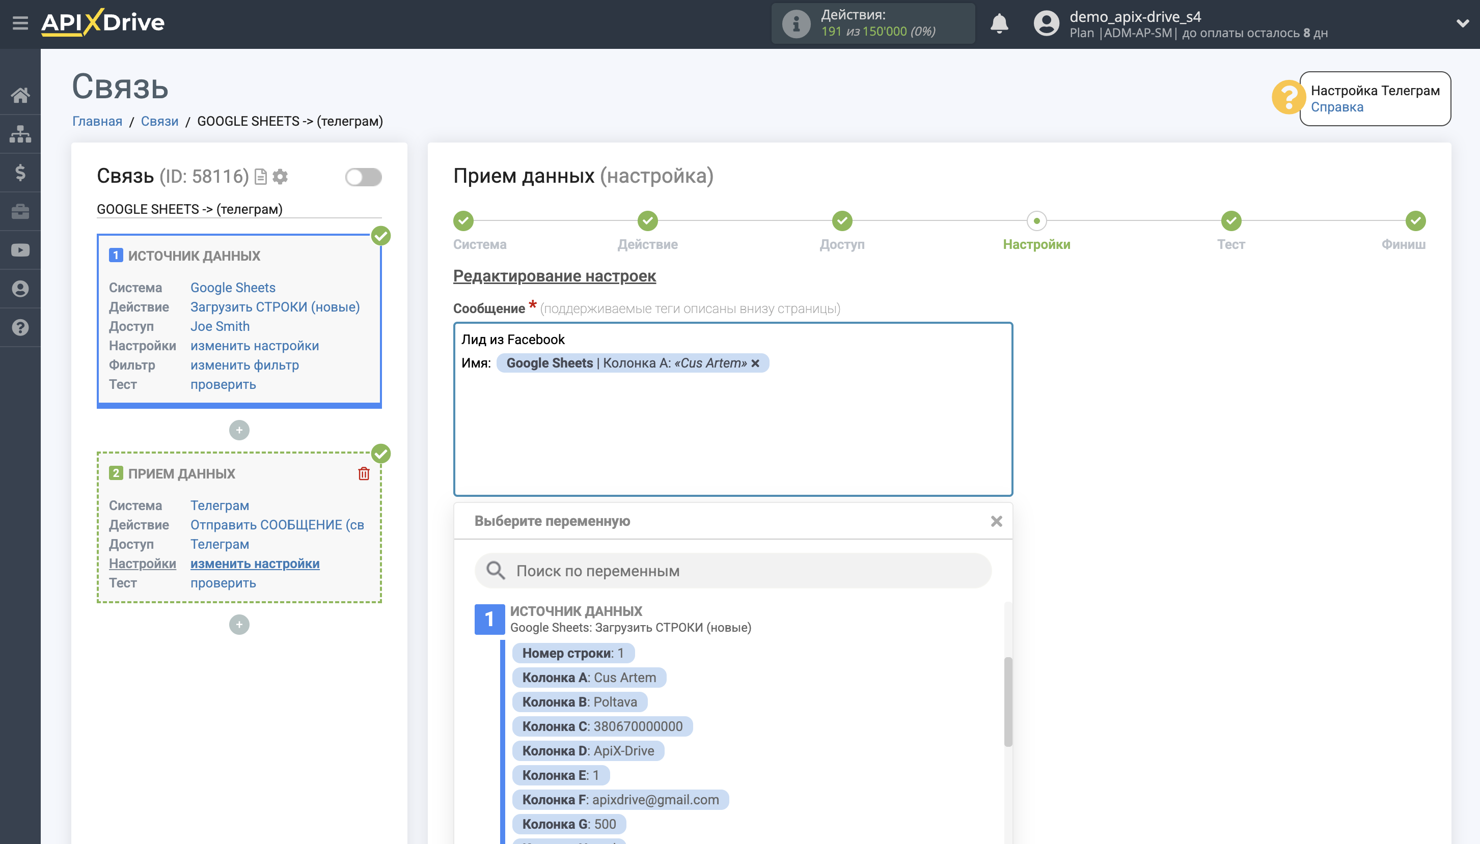Go to the Доступ step
Viewport: 1480px width, 844px height.
tap(841, 221)
